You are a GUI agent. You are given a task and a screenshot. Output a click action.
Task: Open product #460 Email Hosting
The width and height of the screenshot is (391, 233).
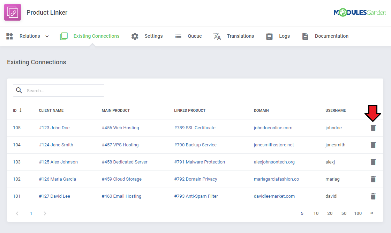tap(121, 196)
